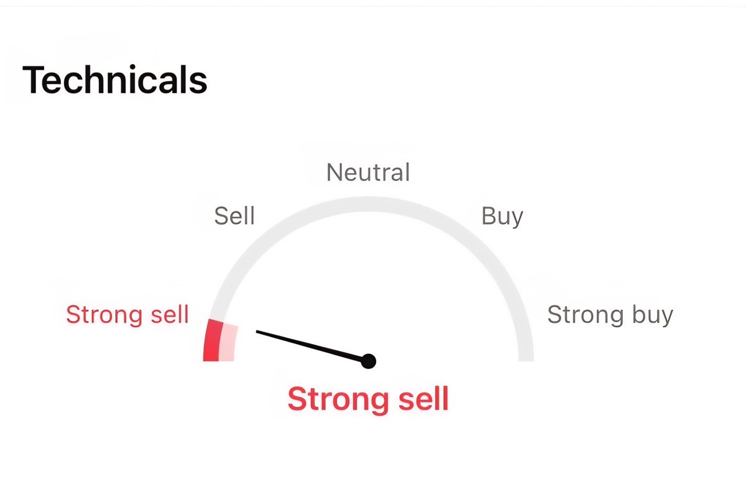This screenshot has width=746, height=487.
Task: Select the gray Strong buy label
Action: [x=610, y=315]
